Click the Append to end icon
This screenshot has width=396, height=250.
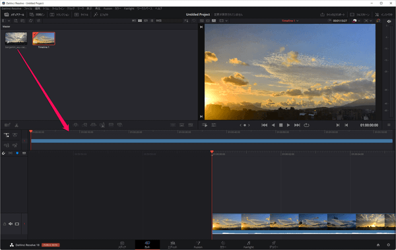pyautogui.click(x=84, y=125)
